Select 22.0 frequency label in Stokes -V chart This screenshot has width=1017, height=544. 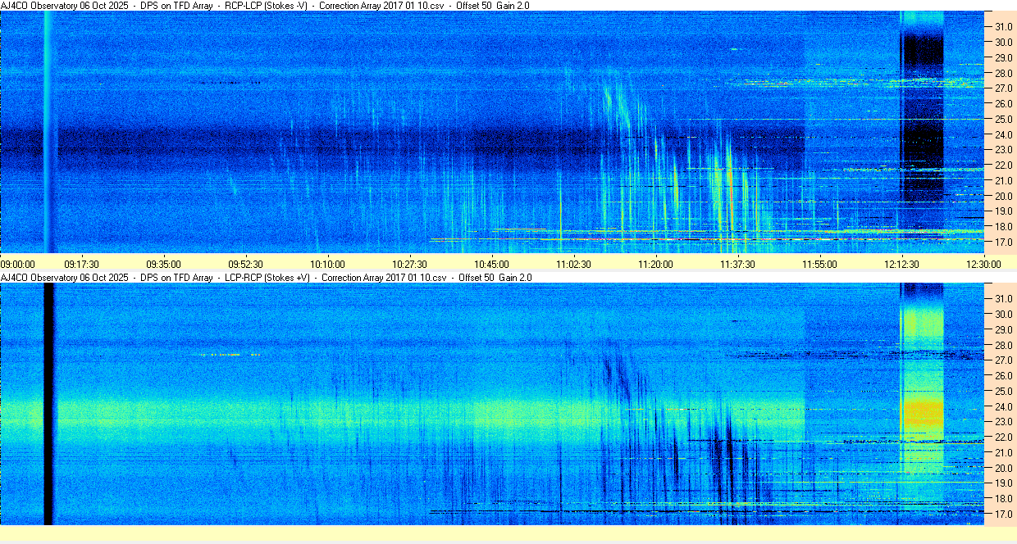click(1004, 165)
